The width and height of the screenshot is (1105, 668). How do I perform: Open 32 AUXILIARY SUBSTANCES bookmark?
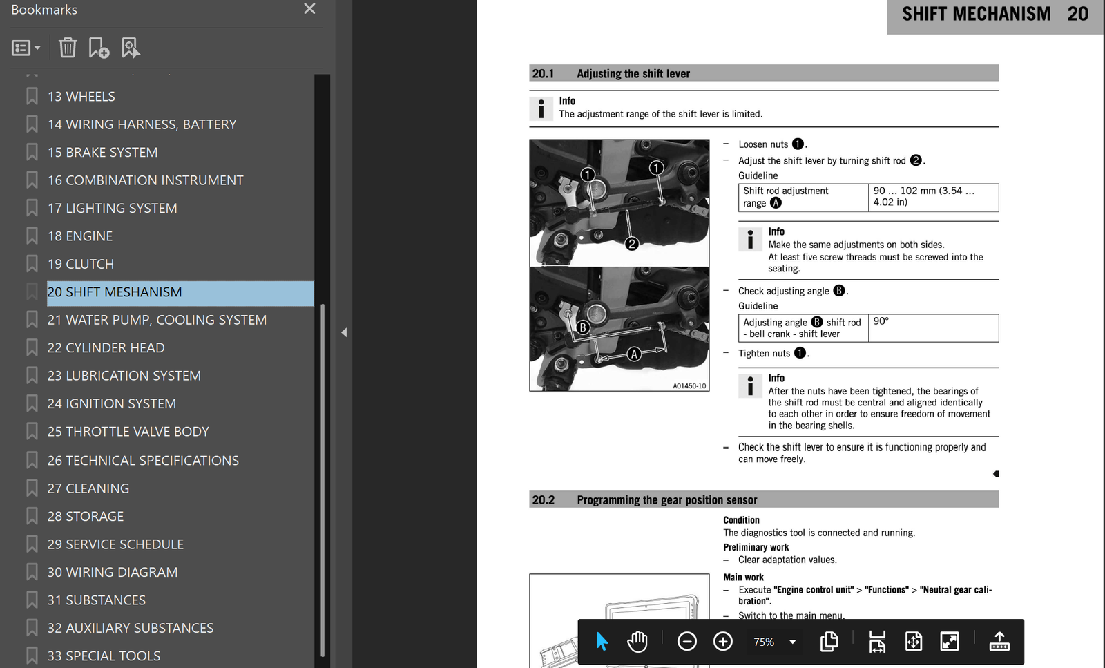pos(130,628)
